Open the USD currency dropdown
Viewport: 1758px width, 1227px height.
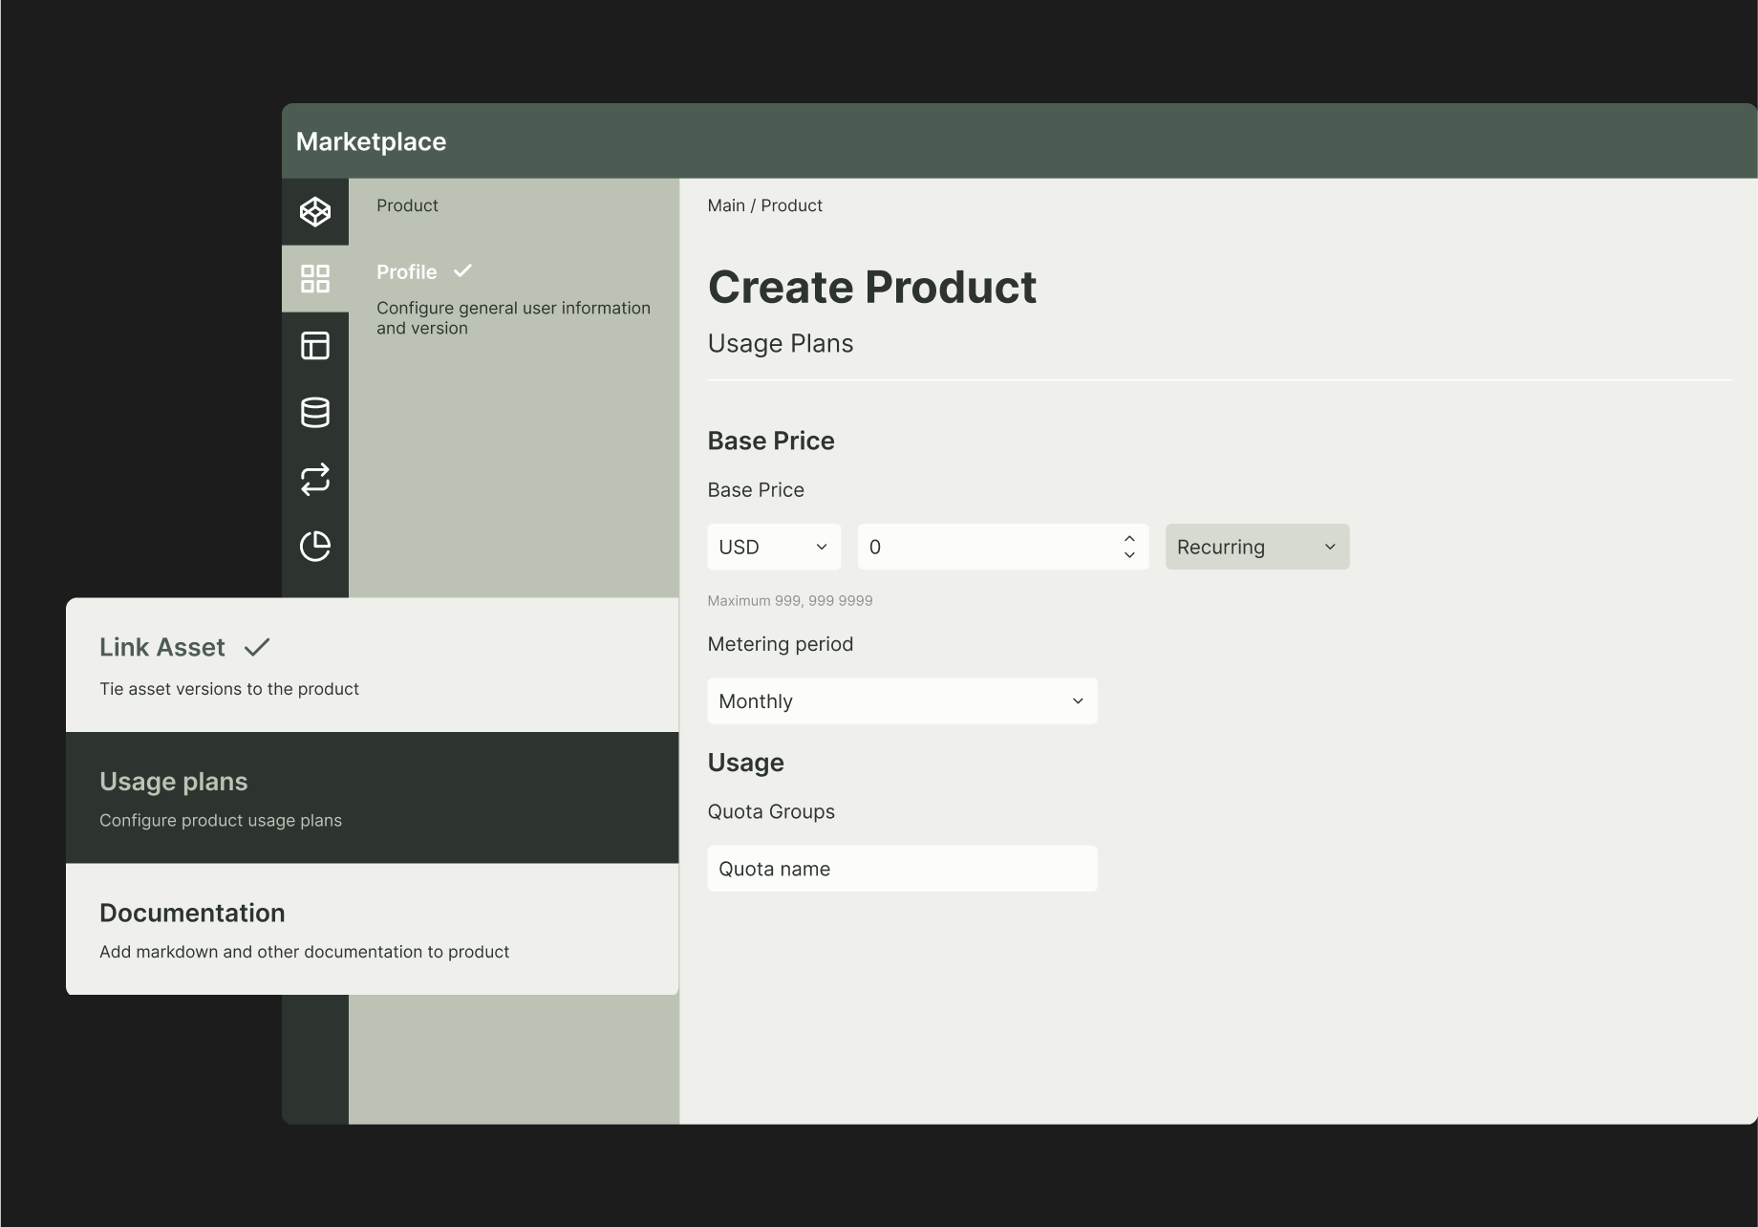773,546
